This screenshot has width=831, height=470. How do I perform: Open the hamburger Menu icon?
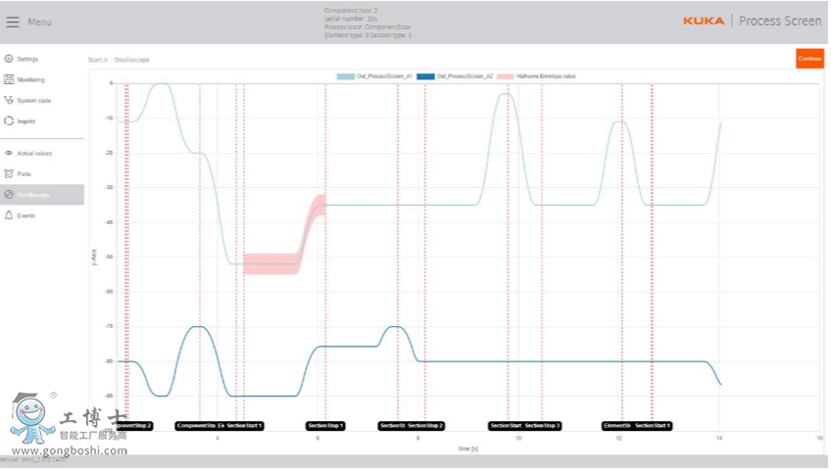click(x=13, y=22)
